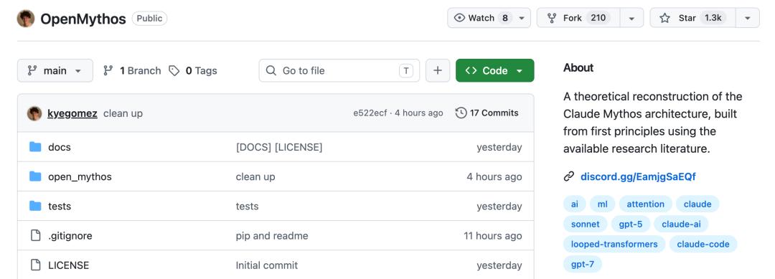Select the looped-transformers topic tag
Viewport: 775px width, 279px height.
tap(614, 244)
